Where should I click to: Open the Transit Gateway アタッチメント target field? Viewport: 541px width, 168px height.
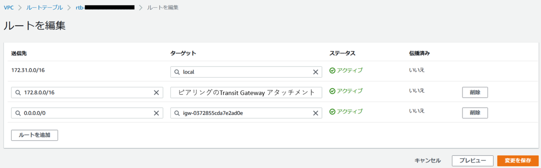coord(246,92)
